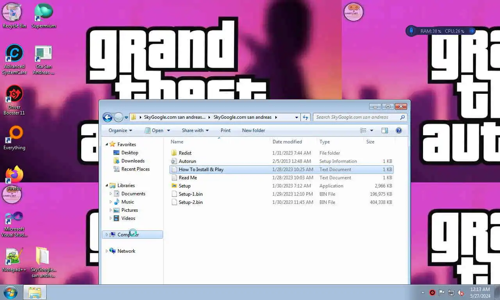
Task: Launch Notepad++ desktop shortcut
Action: click(x=14, y=259)
